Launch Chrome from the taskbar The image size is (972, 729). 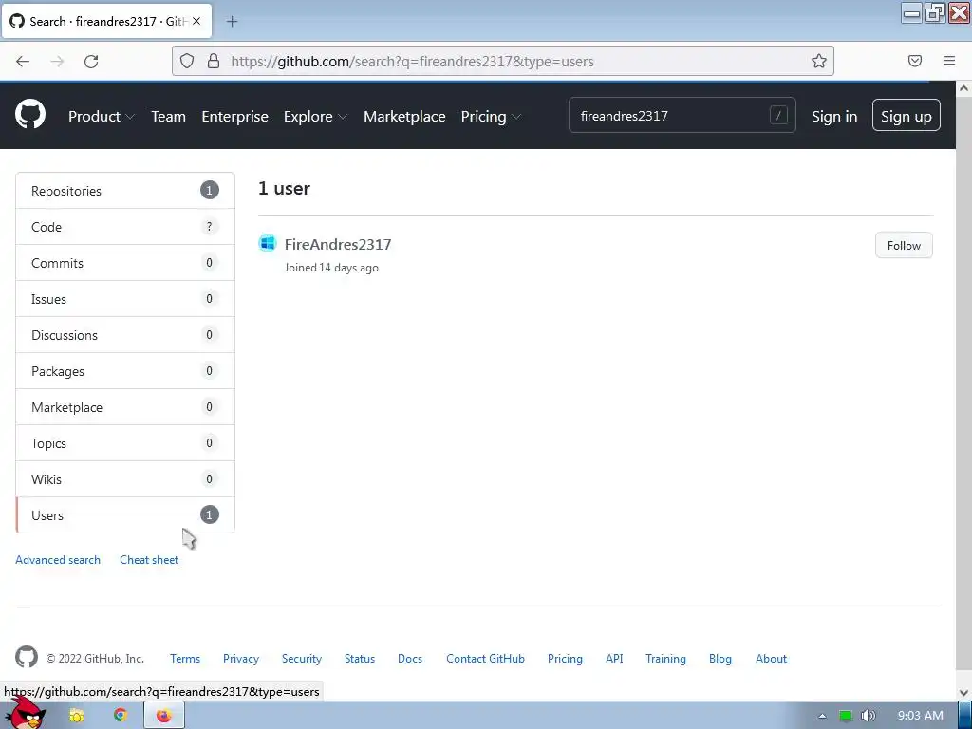(121, 715)
